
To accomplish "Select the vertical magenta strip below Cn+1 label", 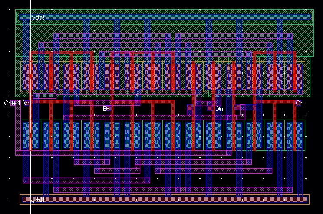I will pyautogui.click(x=18, y=127).
